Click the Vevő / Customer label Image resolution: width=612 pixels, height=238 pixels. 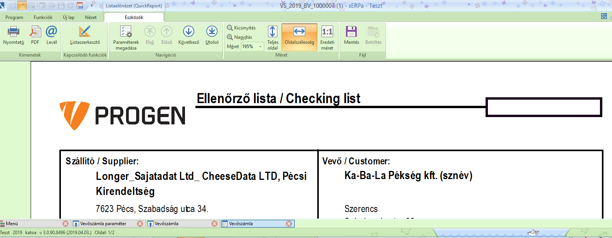click(x=356, y=161)
